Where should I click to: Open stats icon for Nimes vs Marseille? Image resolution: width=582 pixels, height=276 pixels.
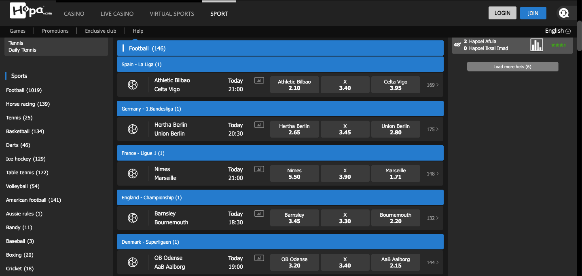pyautogui.click(x=259, y=169)
